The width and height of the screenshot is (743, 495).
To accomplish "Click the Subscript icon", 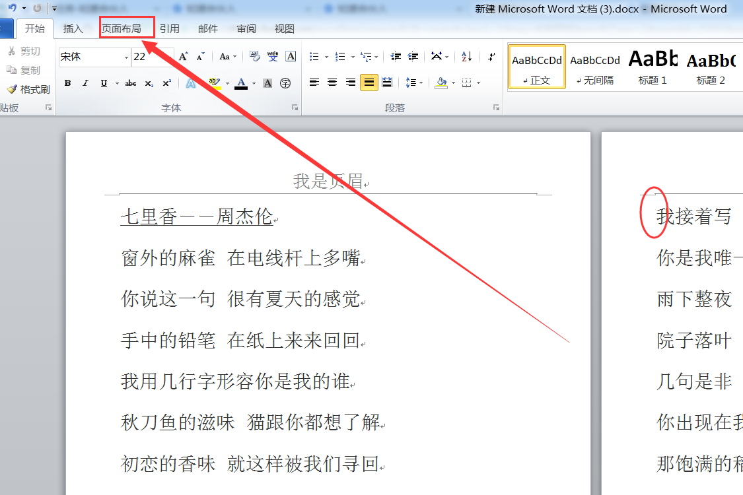I will pos(149,83).
